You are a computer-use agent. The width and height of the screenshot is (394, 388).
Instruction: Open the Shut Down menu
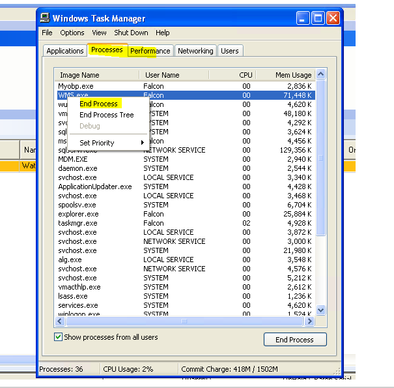click(131, 33)
